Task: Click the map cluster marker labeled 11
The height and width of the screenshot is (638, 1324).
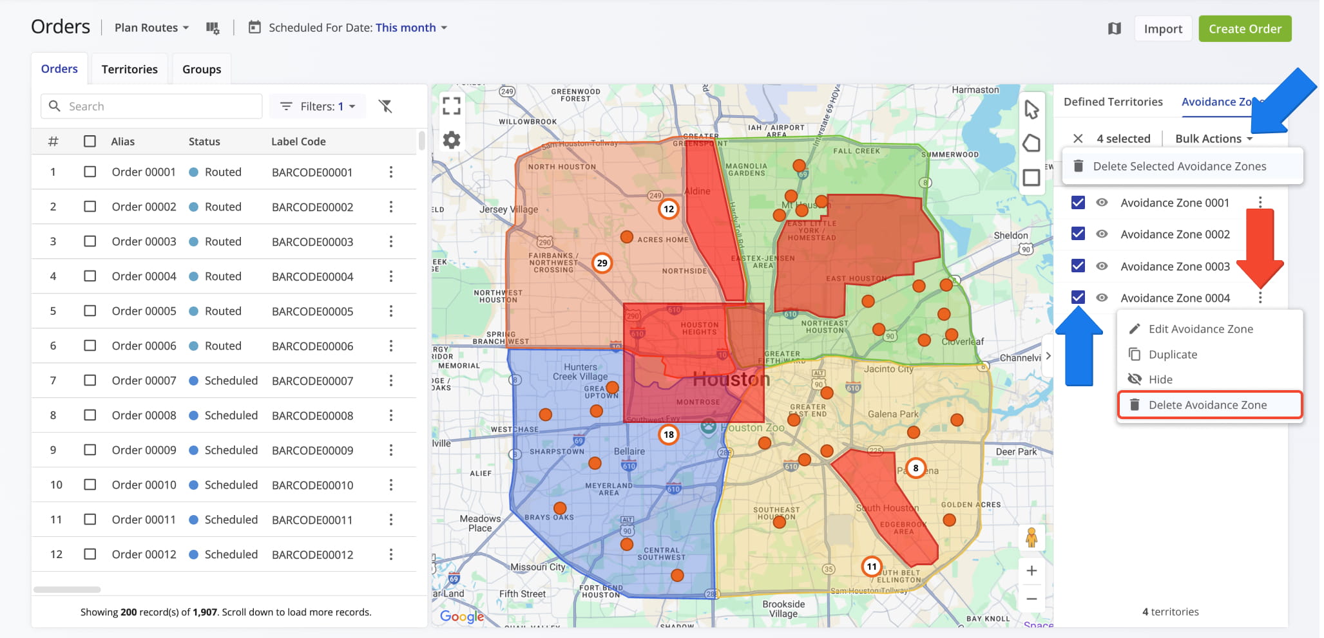Action: pyautogui.click(x=872, y=567)
